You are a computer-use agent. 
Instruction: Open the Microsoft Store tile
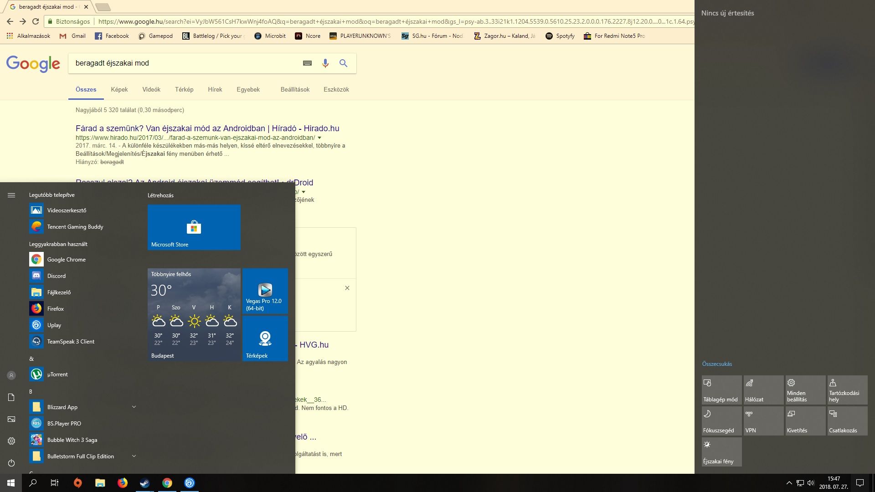point(194,227)
